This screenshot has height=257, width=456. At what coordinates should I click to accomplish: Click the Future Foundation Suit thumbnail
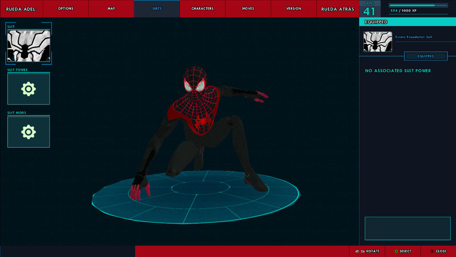tap(377, 42)
